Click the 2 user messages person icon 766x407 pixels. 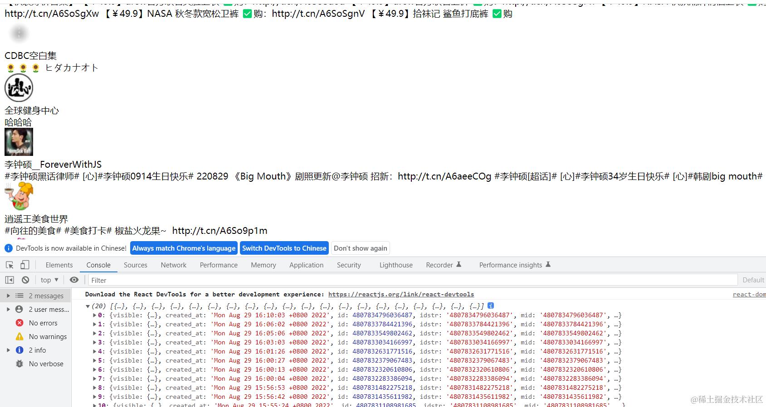point(19,310)
